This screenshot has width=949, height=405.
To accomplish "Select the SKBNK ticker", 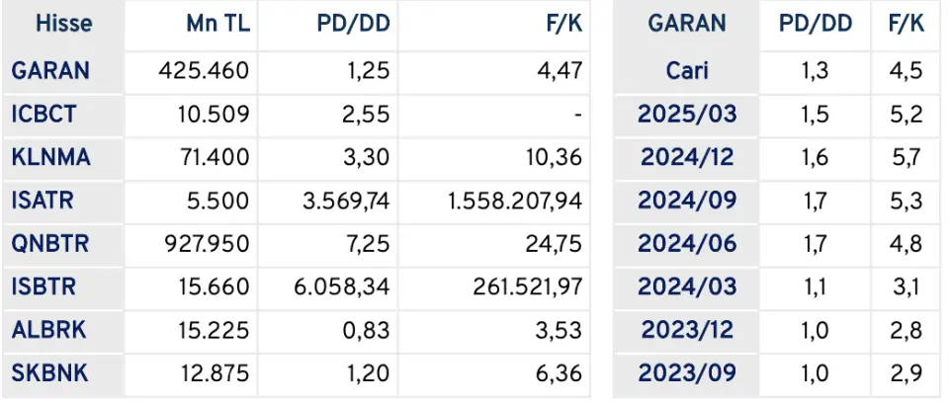I will (49, 373).
